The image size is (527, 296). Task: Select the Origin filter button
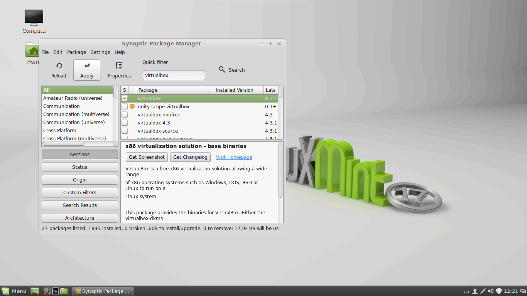point(80,180)
